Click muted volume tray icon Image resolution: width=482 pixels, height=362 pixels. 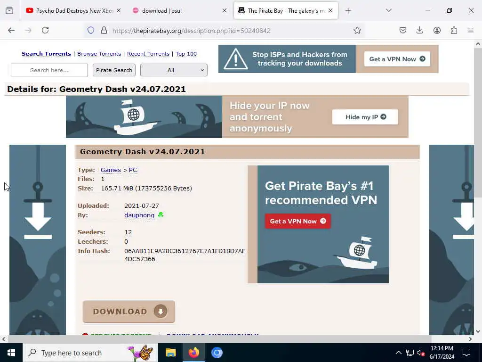[421, 353]
